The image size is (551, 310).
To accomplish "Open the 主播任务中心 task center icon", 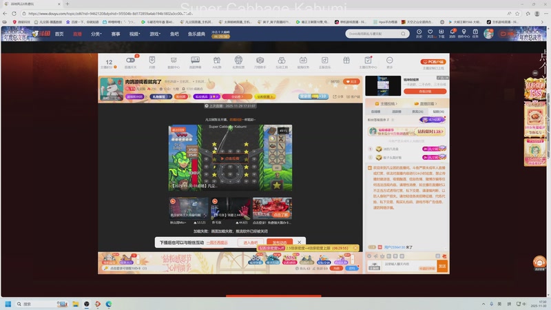I will [x=368, y=60].
